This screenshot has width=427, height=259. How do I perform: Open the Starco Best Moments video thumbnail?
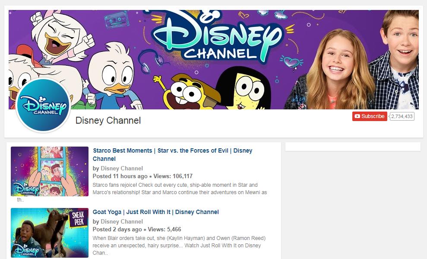coord(50,172)
